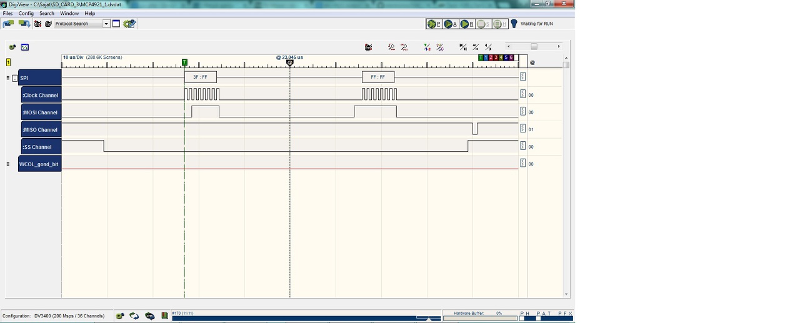800x323 pixels.
Task: Click the first blue import arrow icon in toolbar
Action: pos(8,24)
